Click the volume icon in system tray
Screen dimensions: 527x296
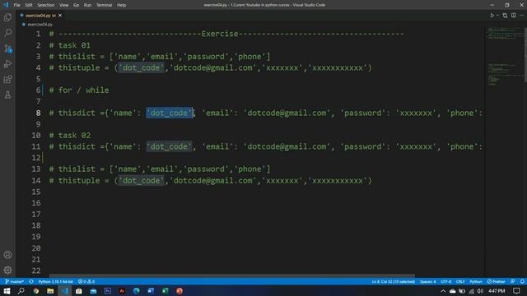[x=480, y=291]
